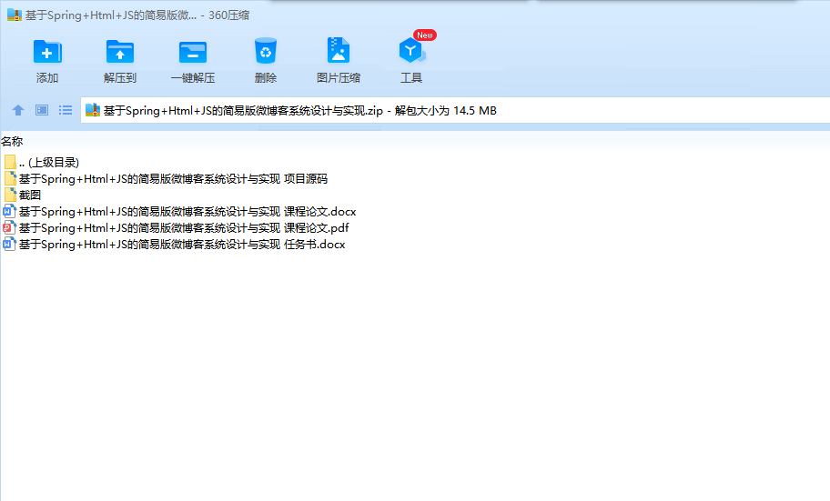
Task: Click the zip archive icon in path bar
Action: click(x=93, y=110)
